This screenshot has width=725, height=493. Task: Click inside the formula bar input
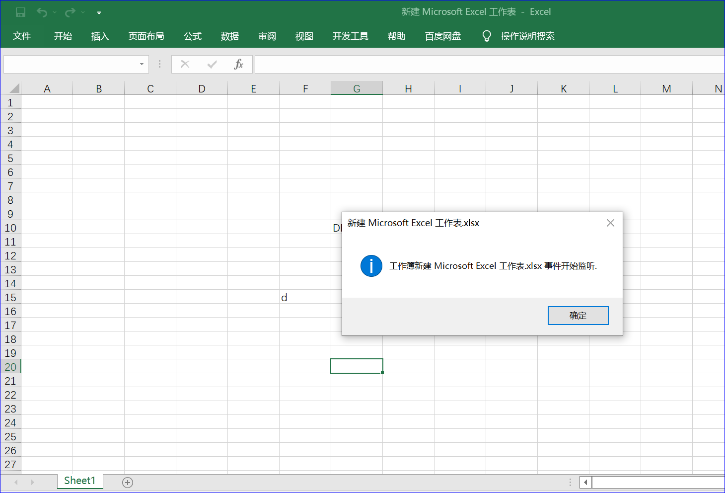pos(490,64)
